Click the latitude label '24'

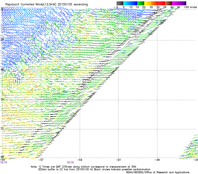coord(2,99)
